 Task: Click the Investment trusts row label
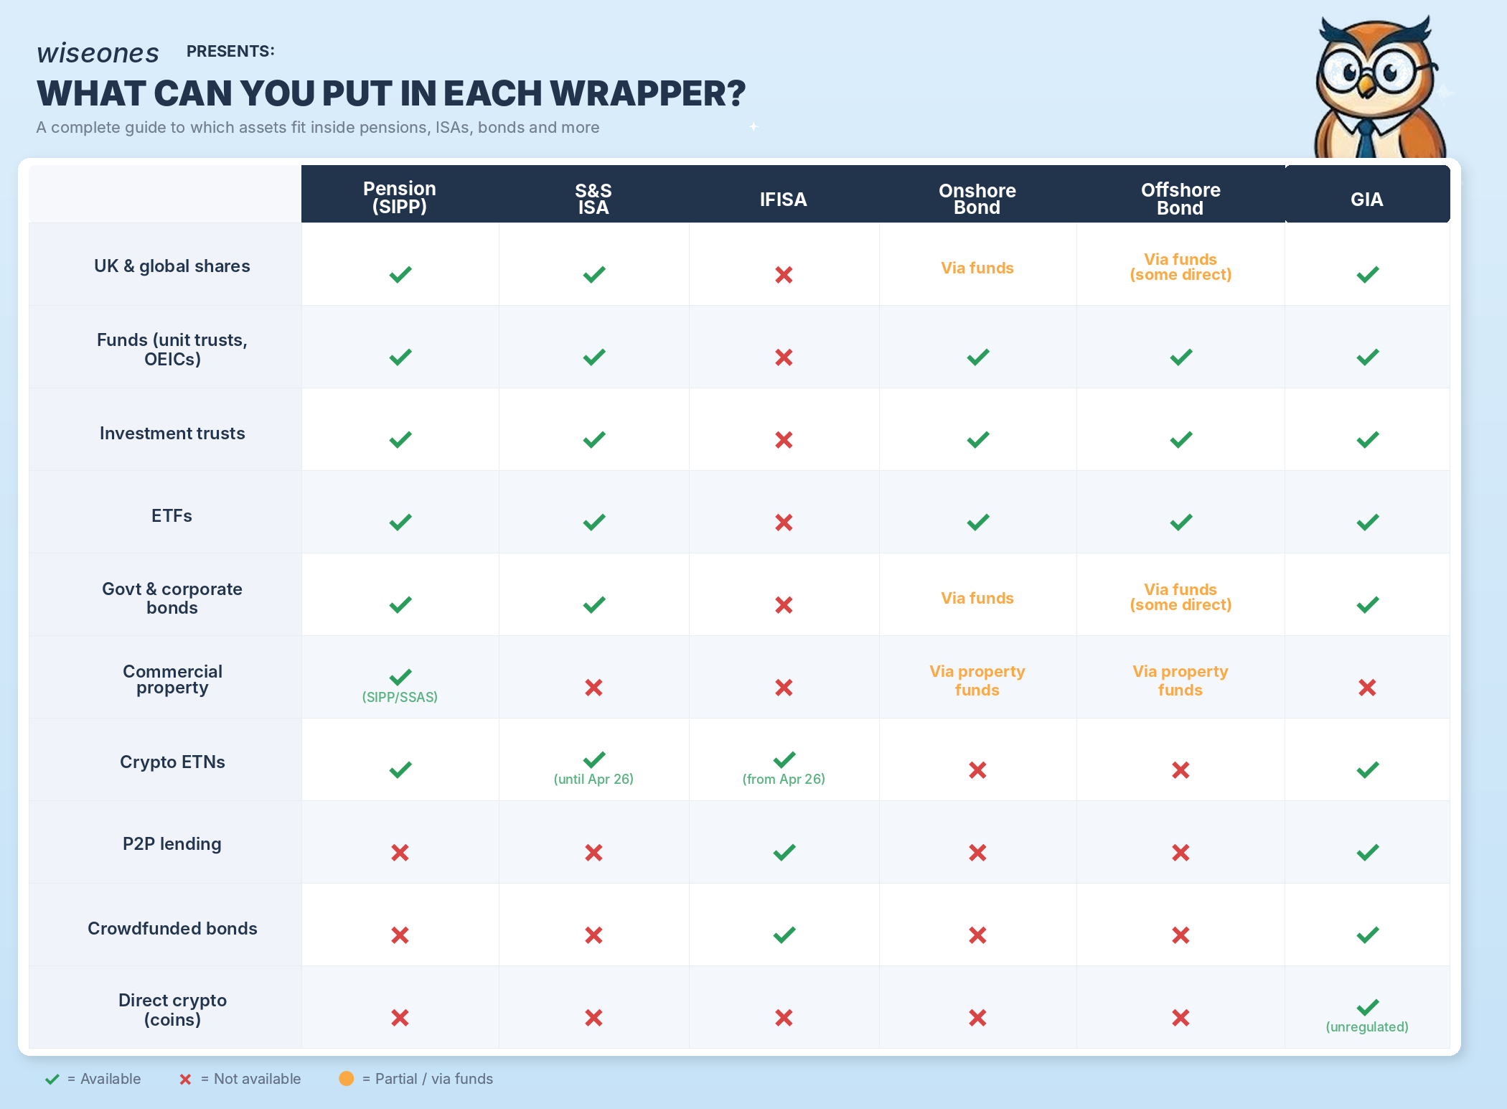172,433
